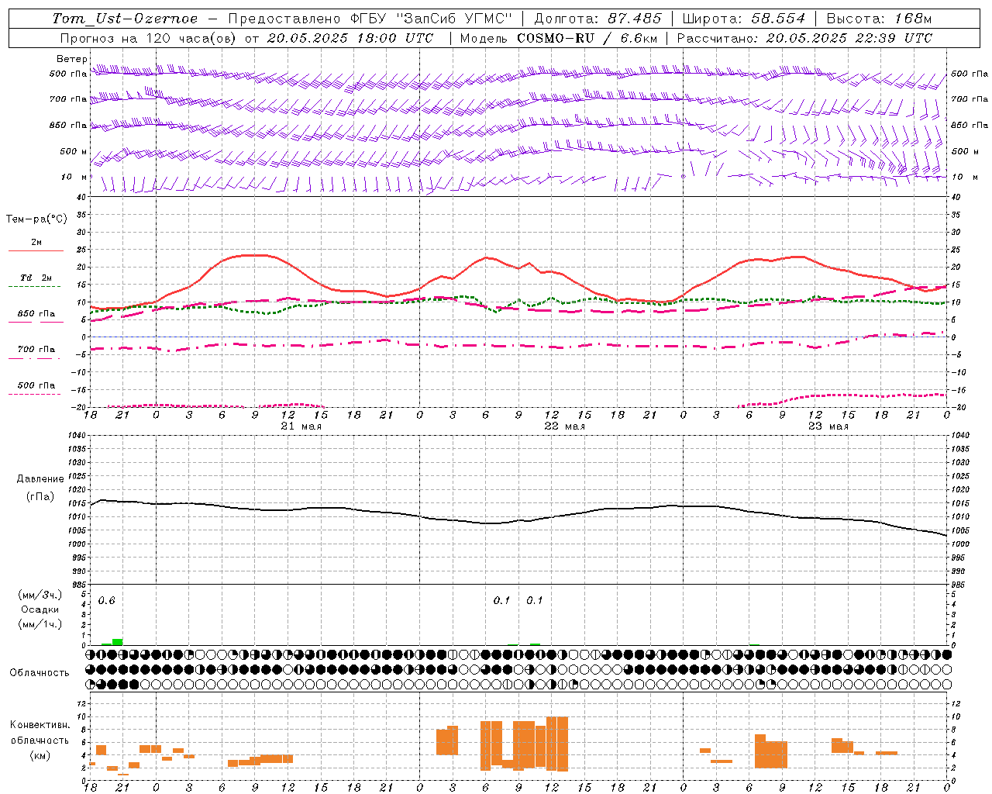Click the "Облачность" cloud cover label
Screen dimensions: 992x794
coord(40,672)
